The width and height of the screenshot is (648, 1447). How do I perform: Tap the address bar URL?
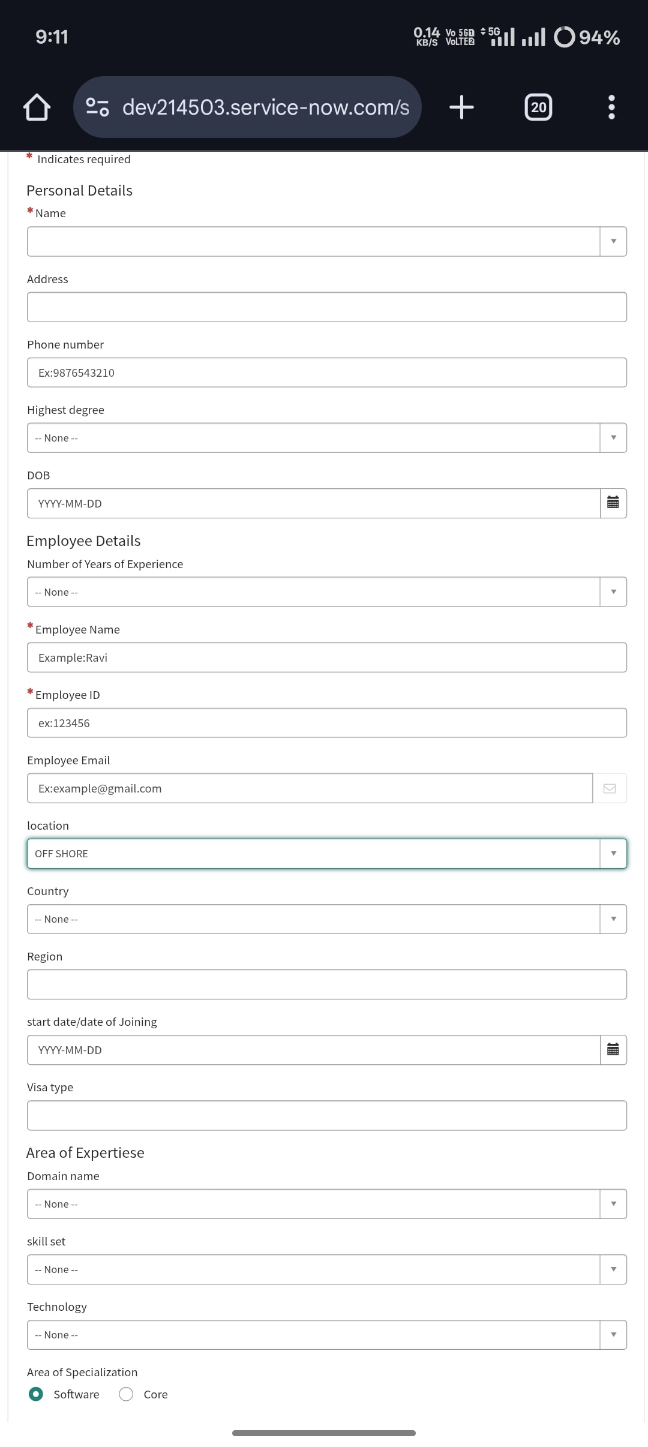266,107
